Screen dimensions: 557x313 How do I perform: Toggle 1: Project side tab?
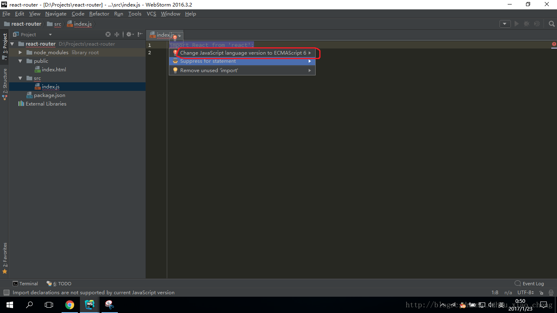[4, 46]
